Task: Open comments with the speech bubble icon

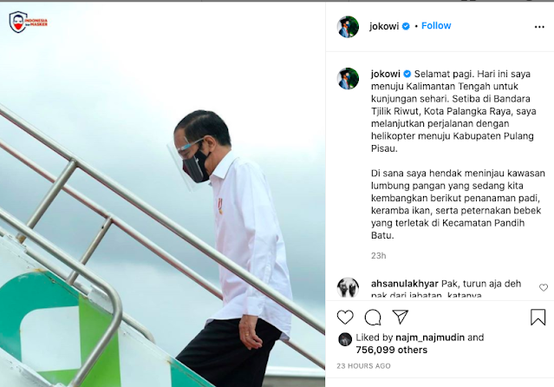Action: pos(373,317)
